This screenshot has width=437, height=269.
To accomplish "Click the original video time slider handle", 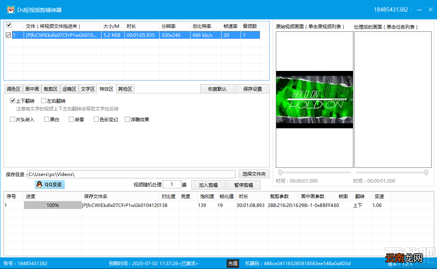I will pyautogui.click(x=280, y=172).
